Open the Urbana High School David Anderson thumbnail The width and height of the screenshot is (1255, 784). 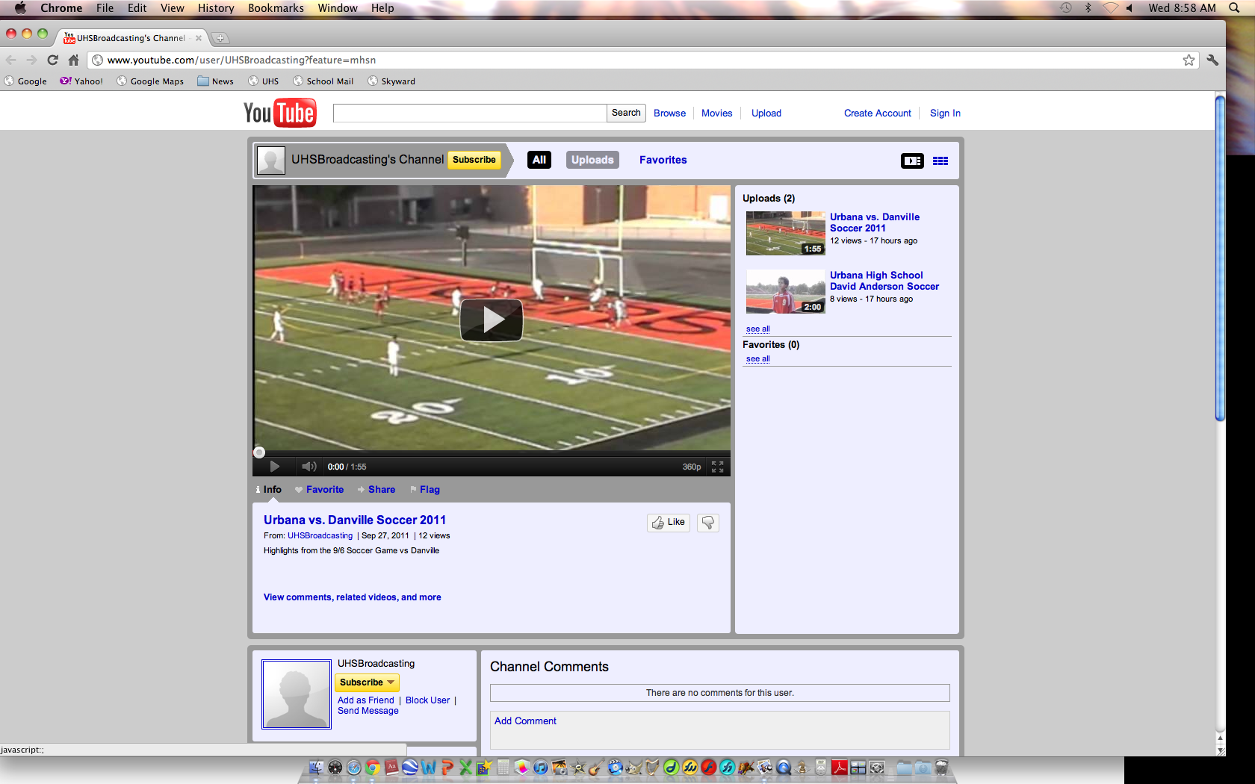point(785,291)
